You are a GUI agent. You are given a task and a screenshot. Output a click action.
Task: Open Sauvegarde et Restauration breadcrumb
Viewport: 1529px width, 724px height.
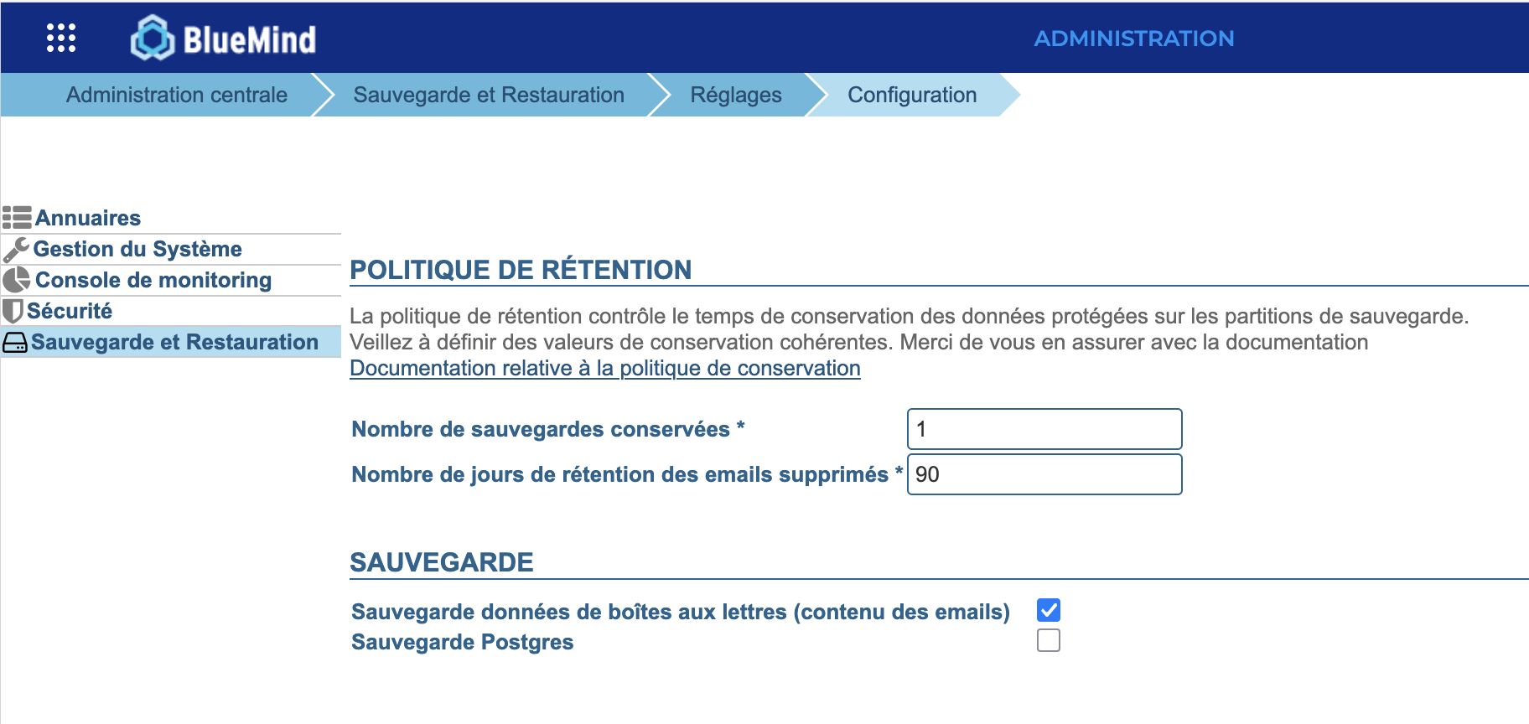(489, 95)
